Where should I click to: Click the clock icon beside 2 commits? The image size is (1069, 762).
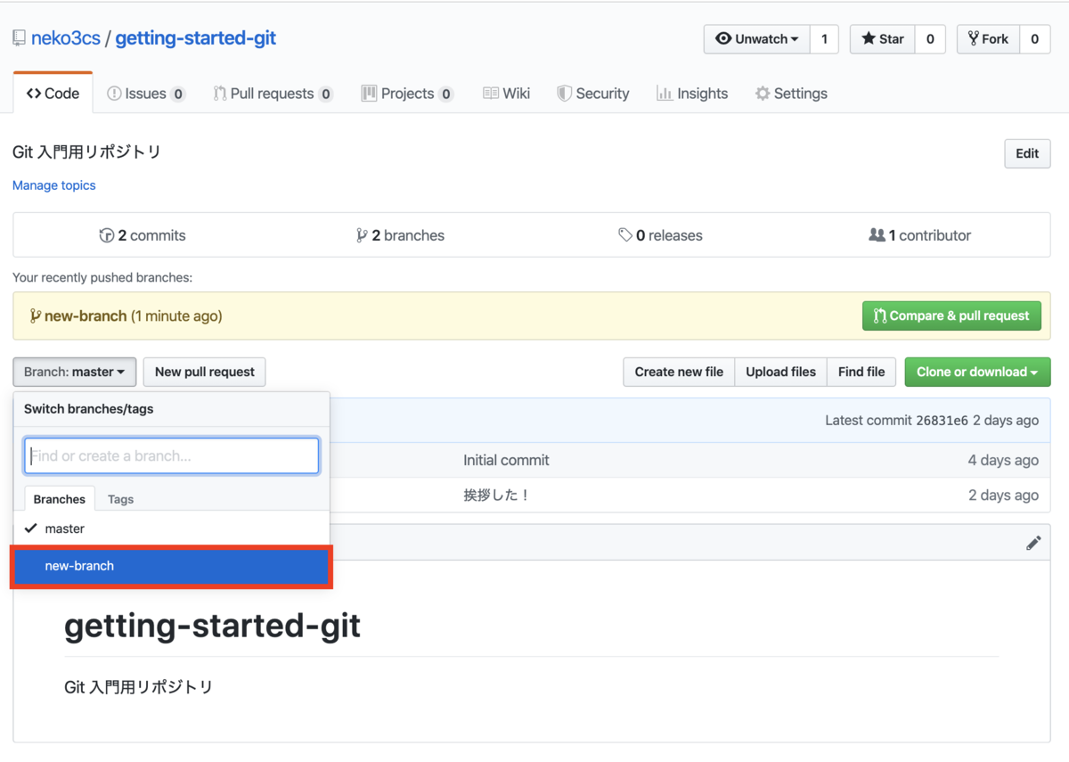(x=107, y=235)
